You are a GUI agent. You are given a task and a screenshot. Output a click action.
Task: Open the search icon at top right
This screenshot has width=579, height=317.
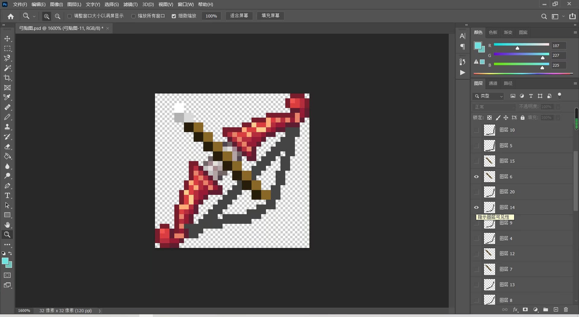pos(544,16)
